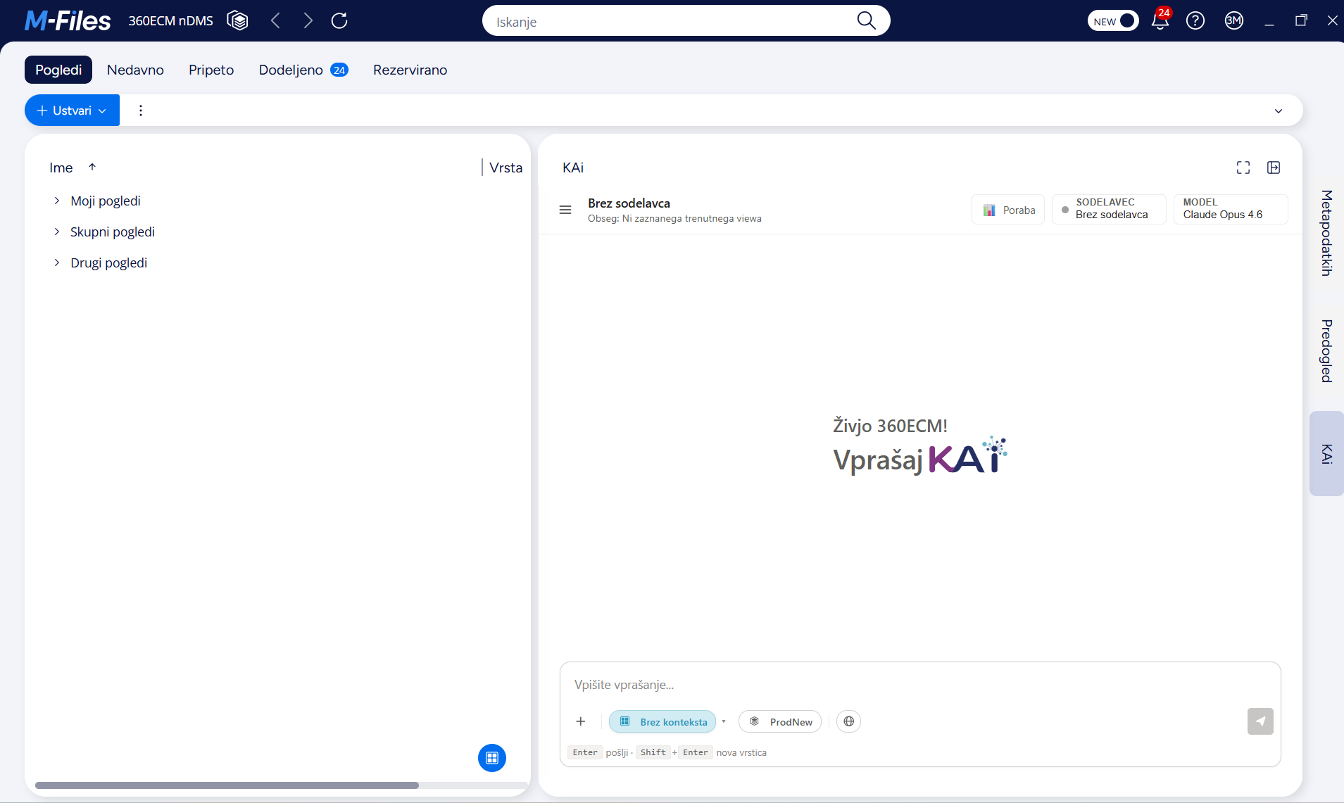Open the Metapodatki side tab
1344x803 pixels.
[x=1326, y=233]
